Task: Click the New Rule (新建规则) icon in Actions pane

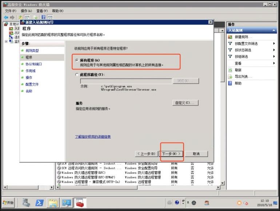Action: 230,37
